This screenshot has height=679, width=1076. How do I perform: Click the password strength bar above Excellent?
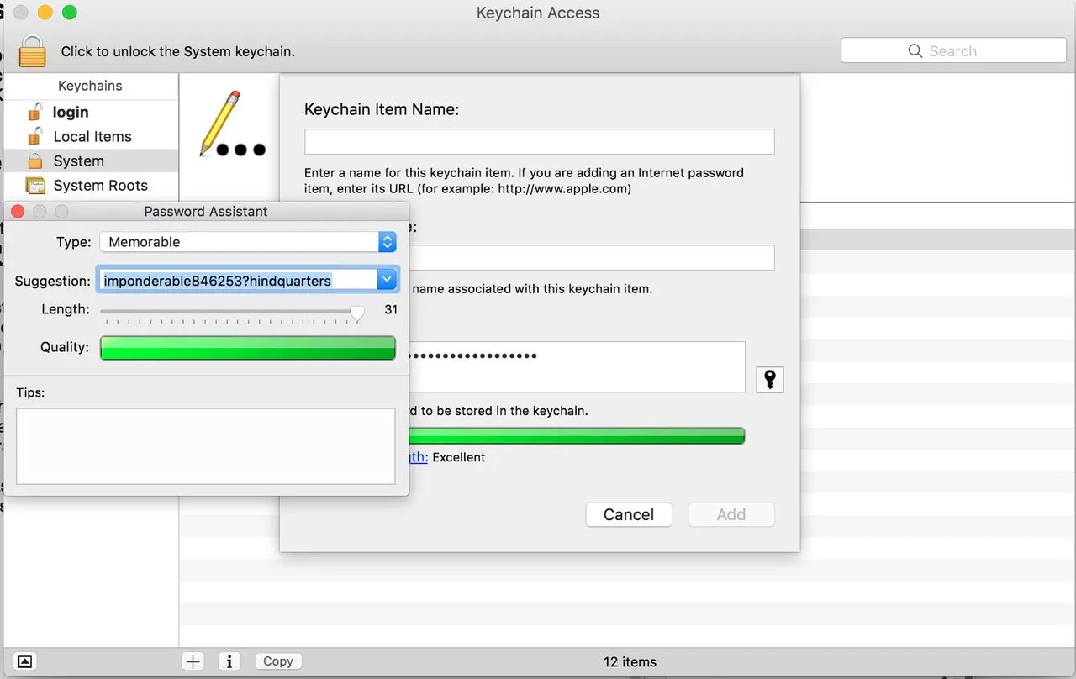[577, 435]
